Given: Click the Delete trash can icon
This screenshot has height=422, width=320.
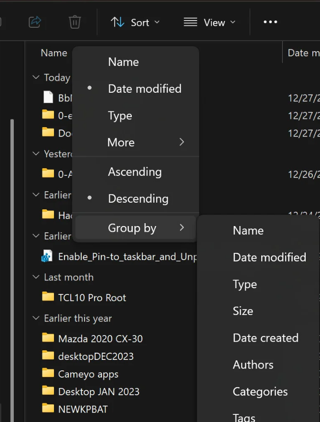Looking at the screenshot, I should (75, 22).
